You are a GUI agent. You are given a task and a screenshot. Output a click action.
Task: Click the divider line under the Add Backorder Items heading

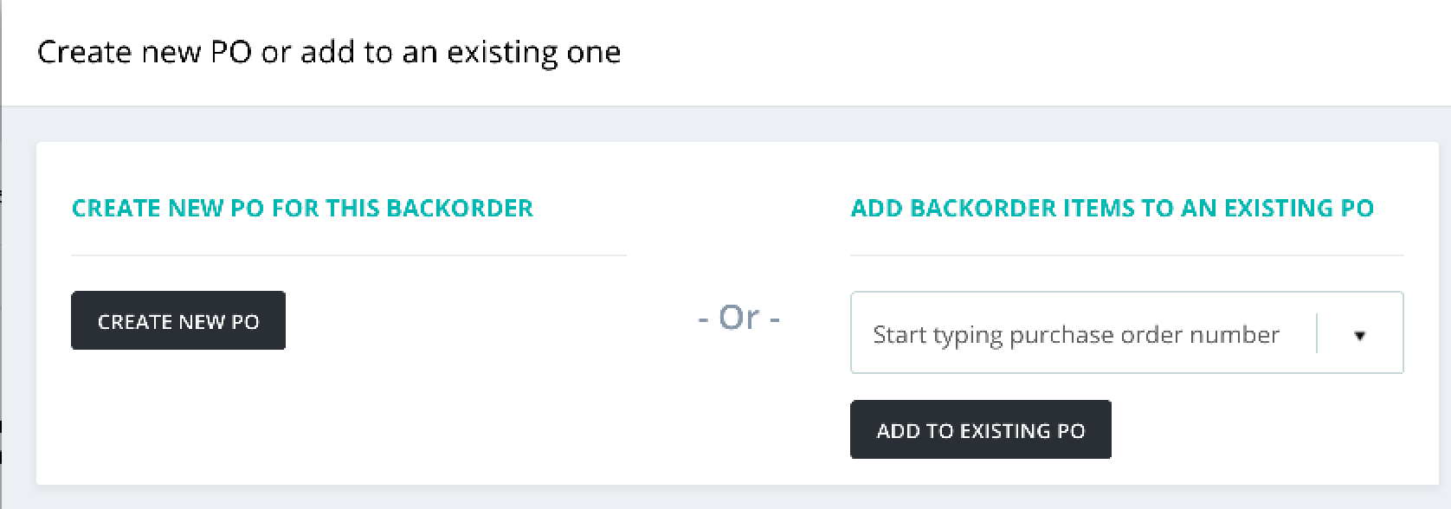[x=1126, y=255]
